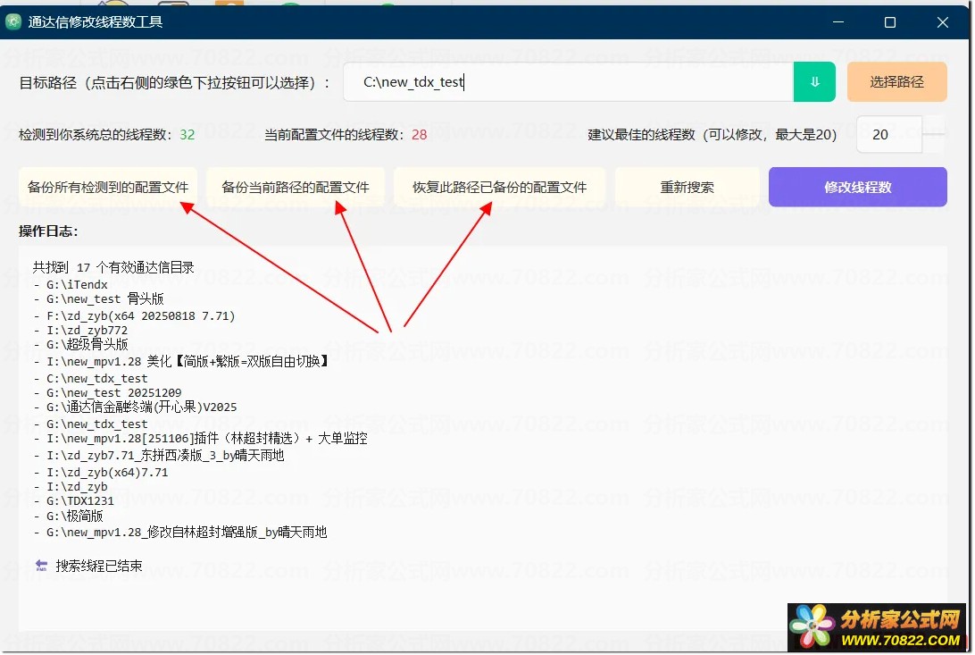The width and height of the screenshot is (975, 655).
Task: Maximize the application window
Action: click(x=890, y=22)
